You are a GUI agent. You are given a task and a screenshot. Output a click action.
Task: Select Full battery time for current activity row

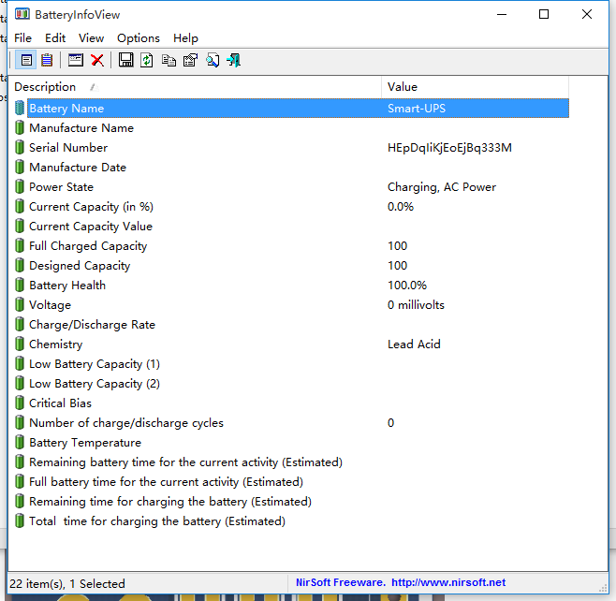[x=291, y=481]
